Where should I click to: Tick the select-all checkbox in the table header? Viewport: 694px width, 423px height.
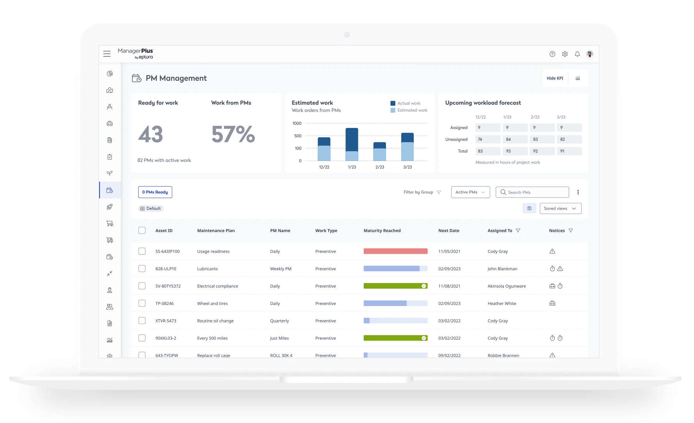click(x=142, y=230)
